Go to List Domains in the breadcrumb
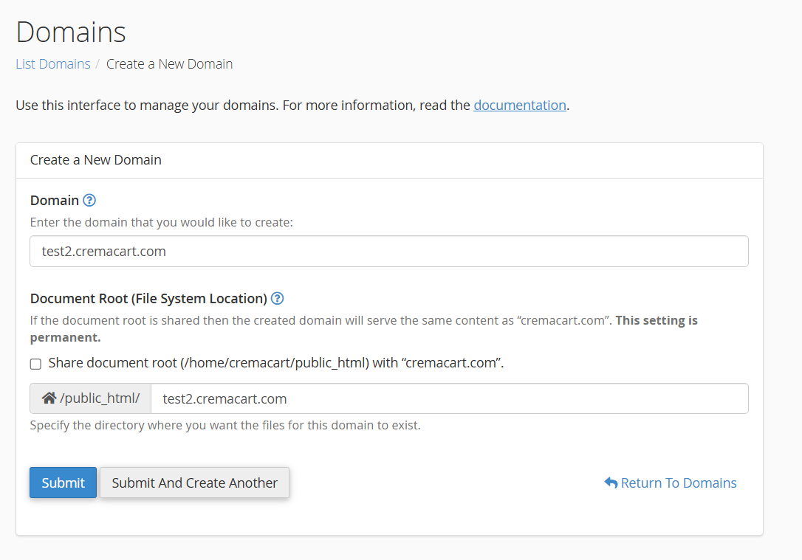The image size is (802, 560). 53,64
